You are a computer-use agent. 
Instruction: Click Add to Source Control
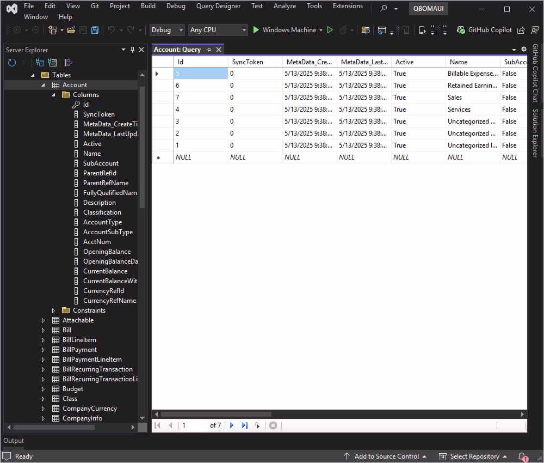(385, 456)
